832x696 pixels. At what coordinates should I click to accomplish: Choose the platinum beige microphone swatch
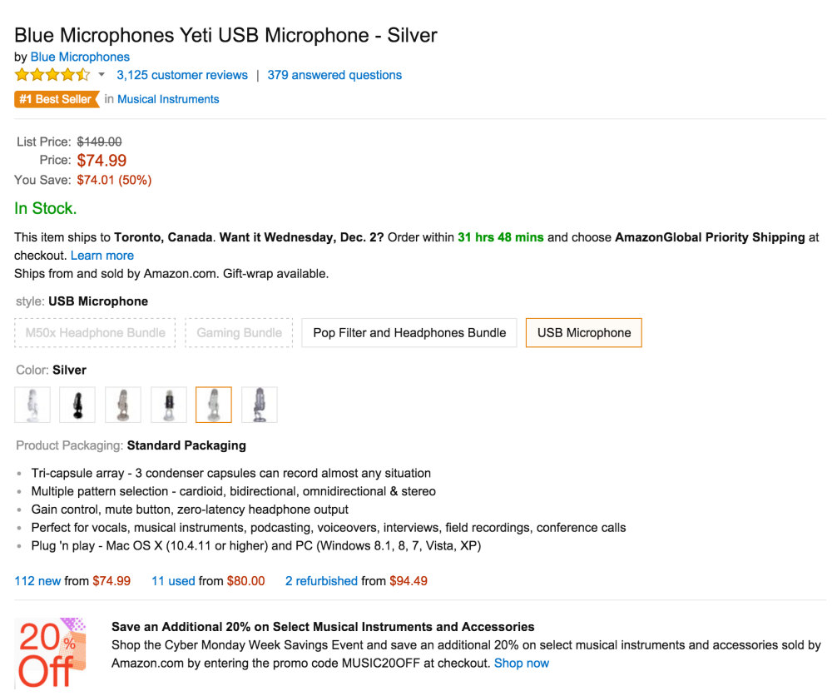pyautogui.click(x=123, y=405)
